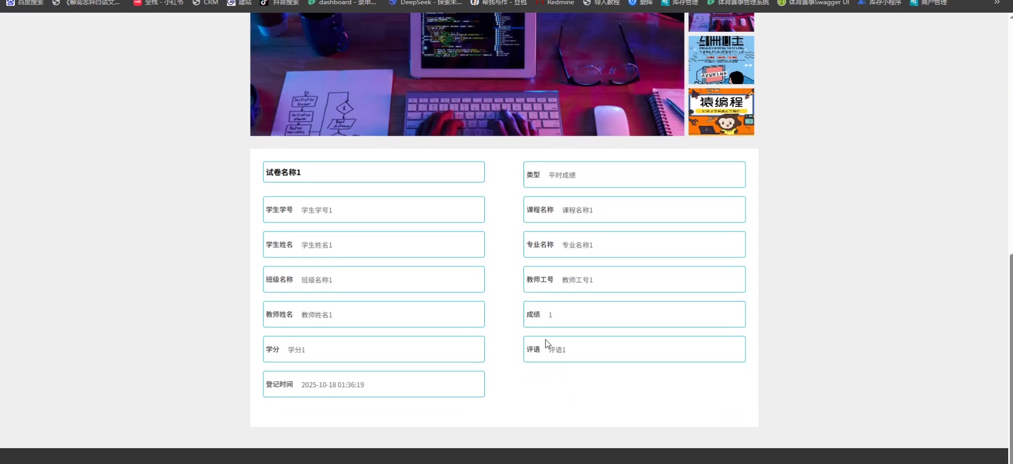The image size is (1013, 464).
Task: Click the 登记时间 date field
Action: (374, 385)
